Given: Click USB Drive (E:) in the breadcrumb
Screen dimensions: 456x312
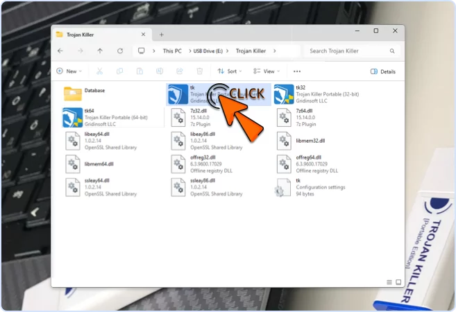Looking at the screenshot, I should point(208,51).
